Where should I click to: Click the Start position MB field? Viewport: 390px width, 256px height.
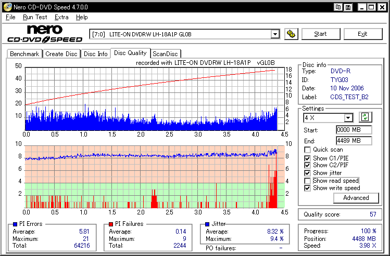[x=354, y=130]
